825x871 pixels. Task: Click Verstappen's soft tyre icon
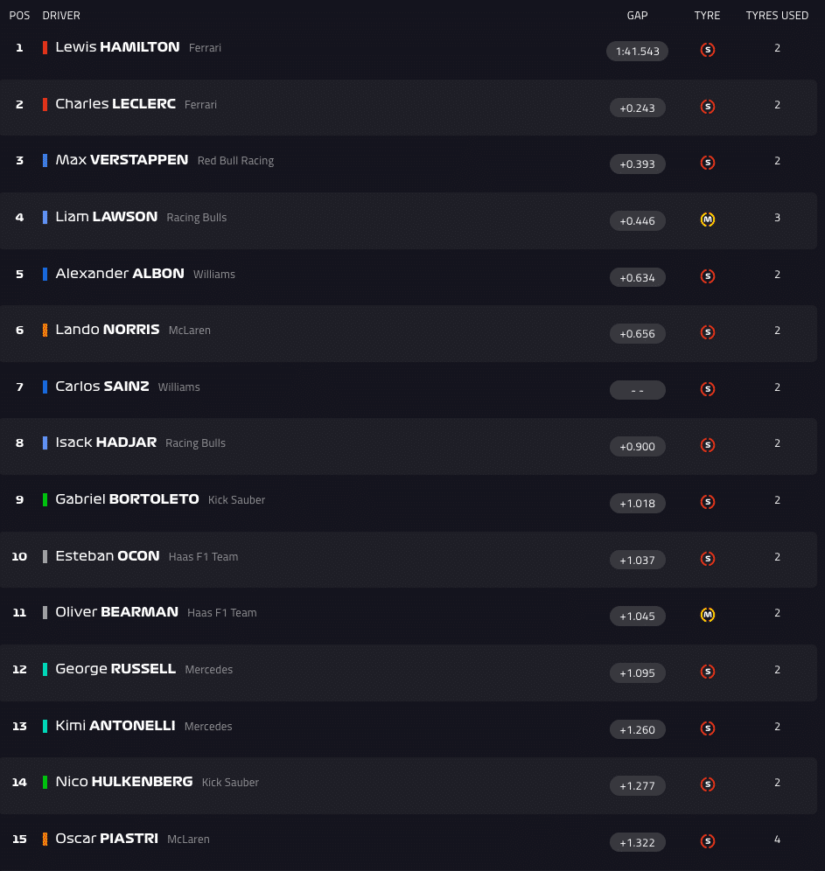click(x=708, y=163)
